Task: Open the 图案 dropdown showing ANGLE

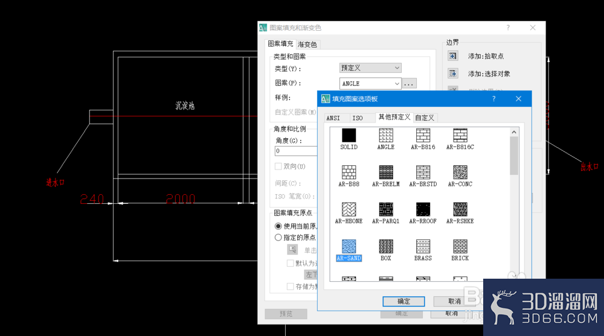Action: 370,83
